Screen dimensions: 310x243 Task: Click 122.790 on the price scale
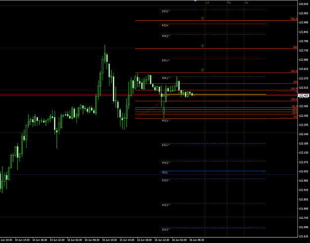point(304,41)
